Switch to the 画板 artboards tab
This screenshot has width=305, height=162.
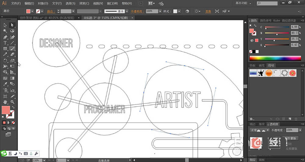262,160
